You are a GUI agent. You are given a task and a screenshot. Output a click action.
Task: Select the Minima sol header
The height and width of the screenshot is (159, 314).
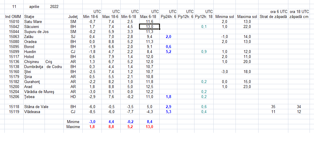click(x=225, y=16)
